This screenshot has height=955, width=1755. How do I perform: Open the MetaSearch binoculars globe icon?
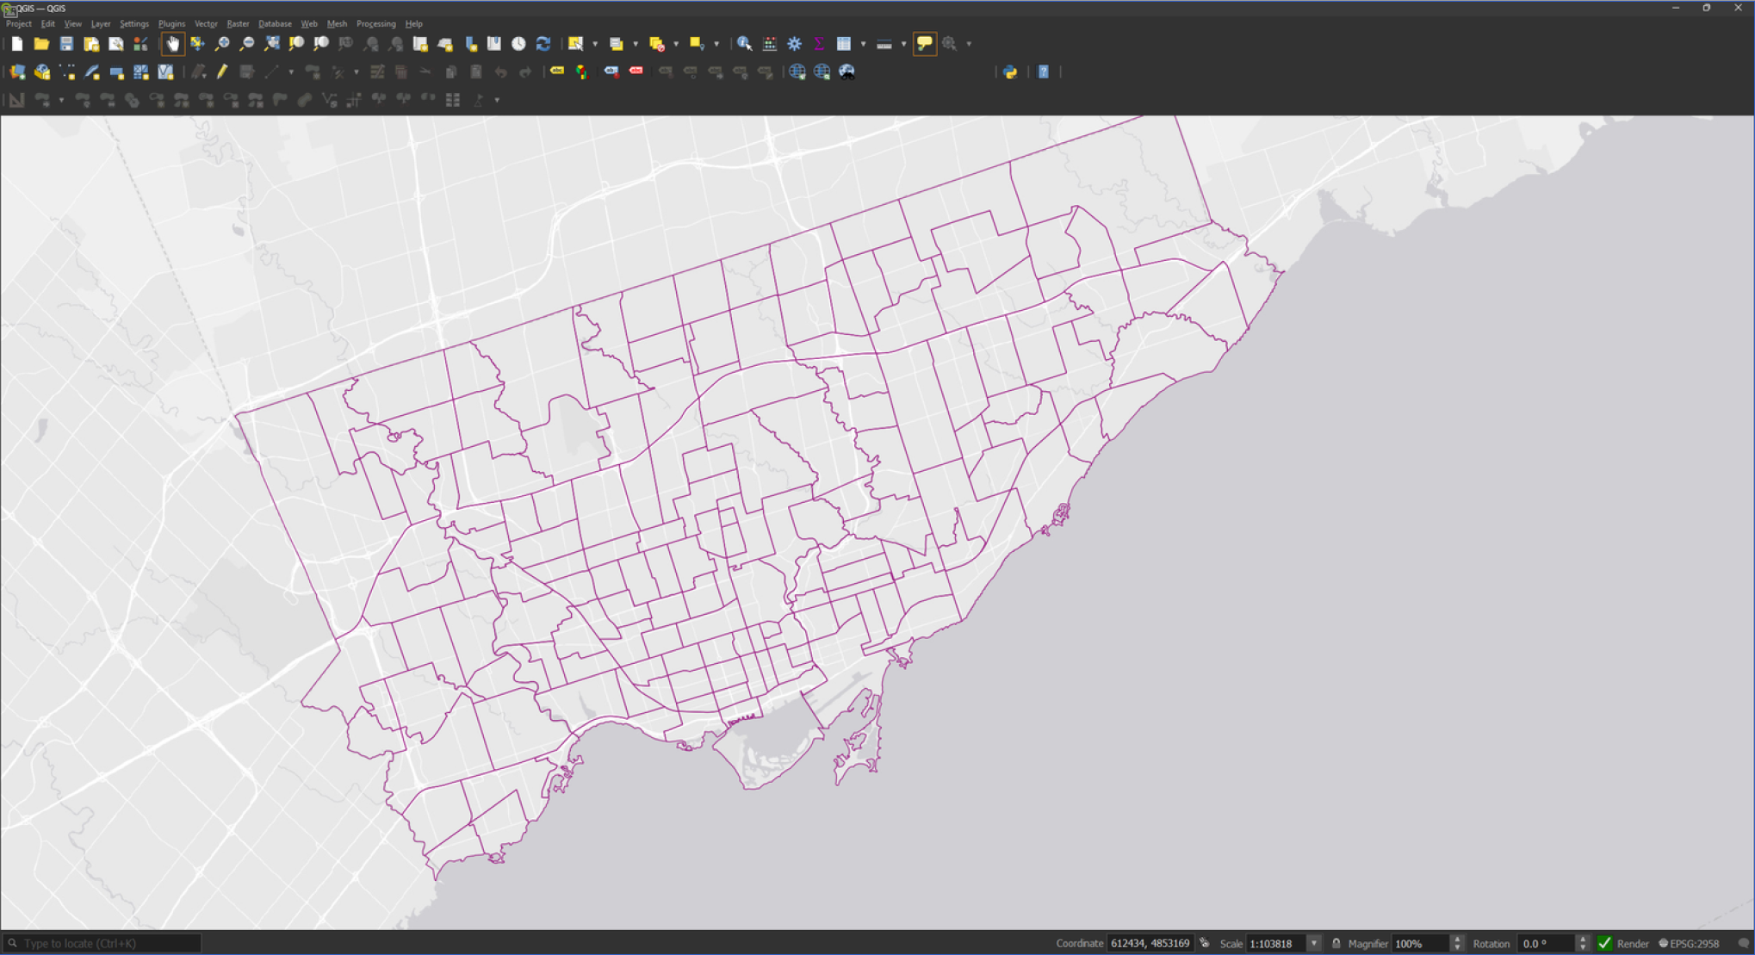[847, 72]
